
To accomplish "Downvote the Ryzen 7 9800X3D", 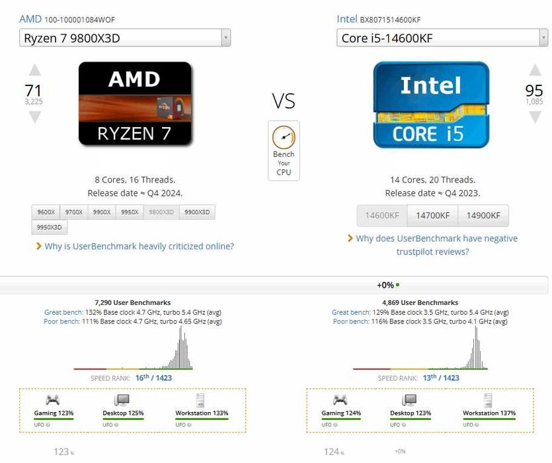I will point(34,117).
